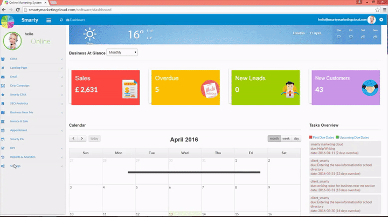Screen dimensions: 388x217
Task: Go to next month in calendar
Action: (82, 139)
